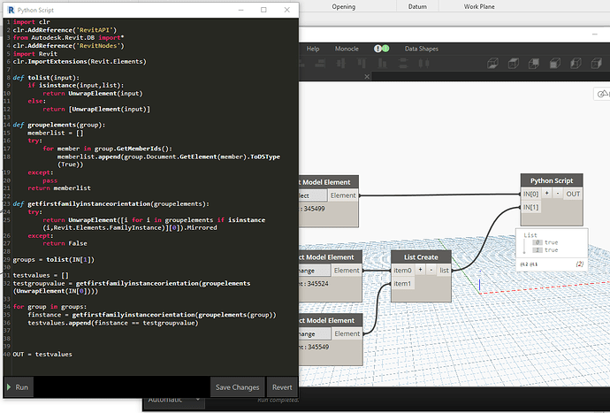Image resolution: width=610 pixels, height=413 pixels.
Task: Click the IN[1] port on the Python Script node
Action: [x=530, y=207]
